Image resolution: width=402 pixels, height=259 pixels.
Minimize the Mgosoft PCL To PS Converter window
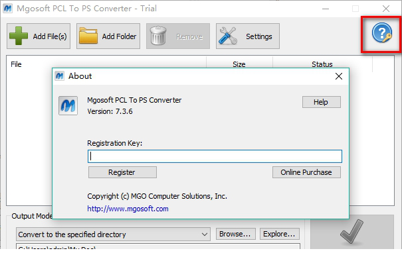pyautogui.click(x=326, y=9)
